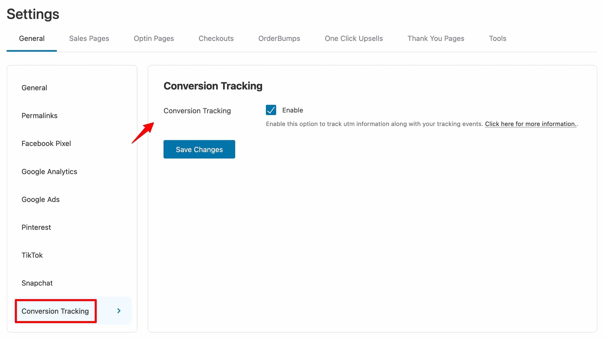Viewport: 605px width, 340px height.
Task: Switch to Thank You Pages tab
Action: 436,38
